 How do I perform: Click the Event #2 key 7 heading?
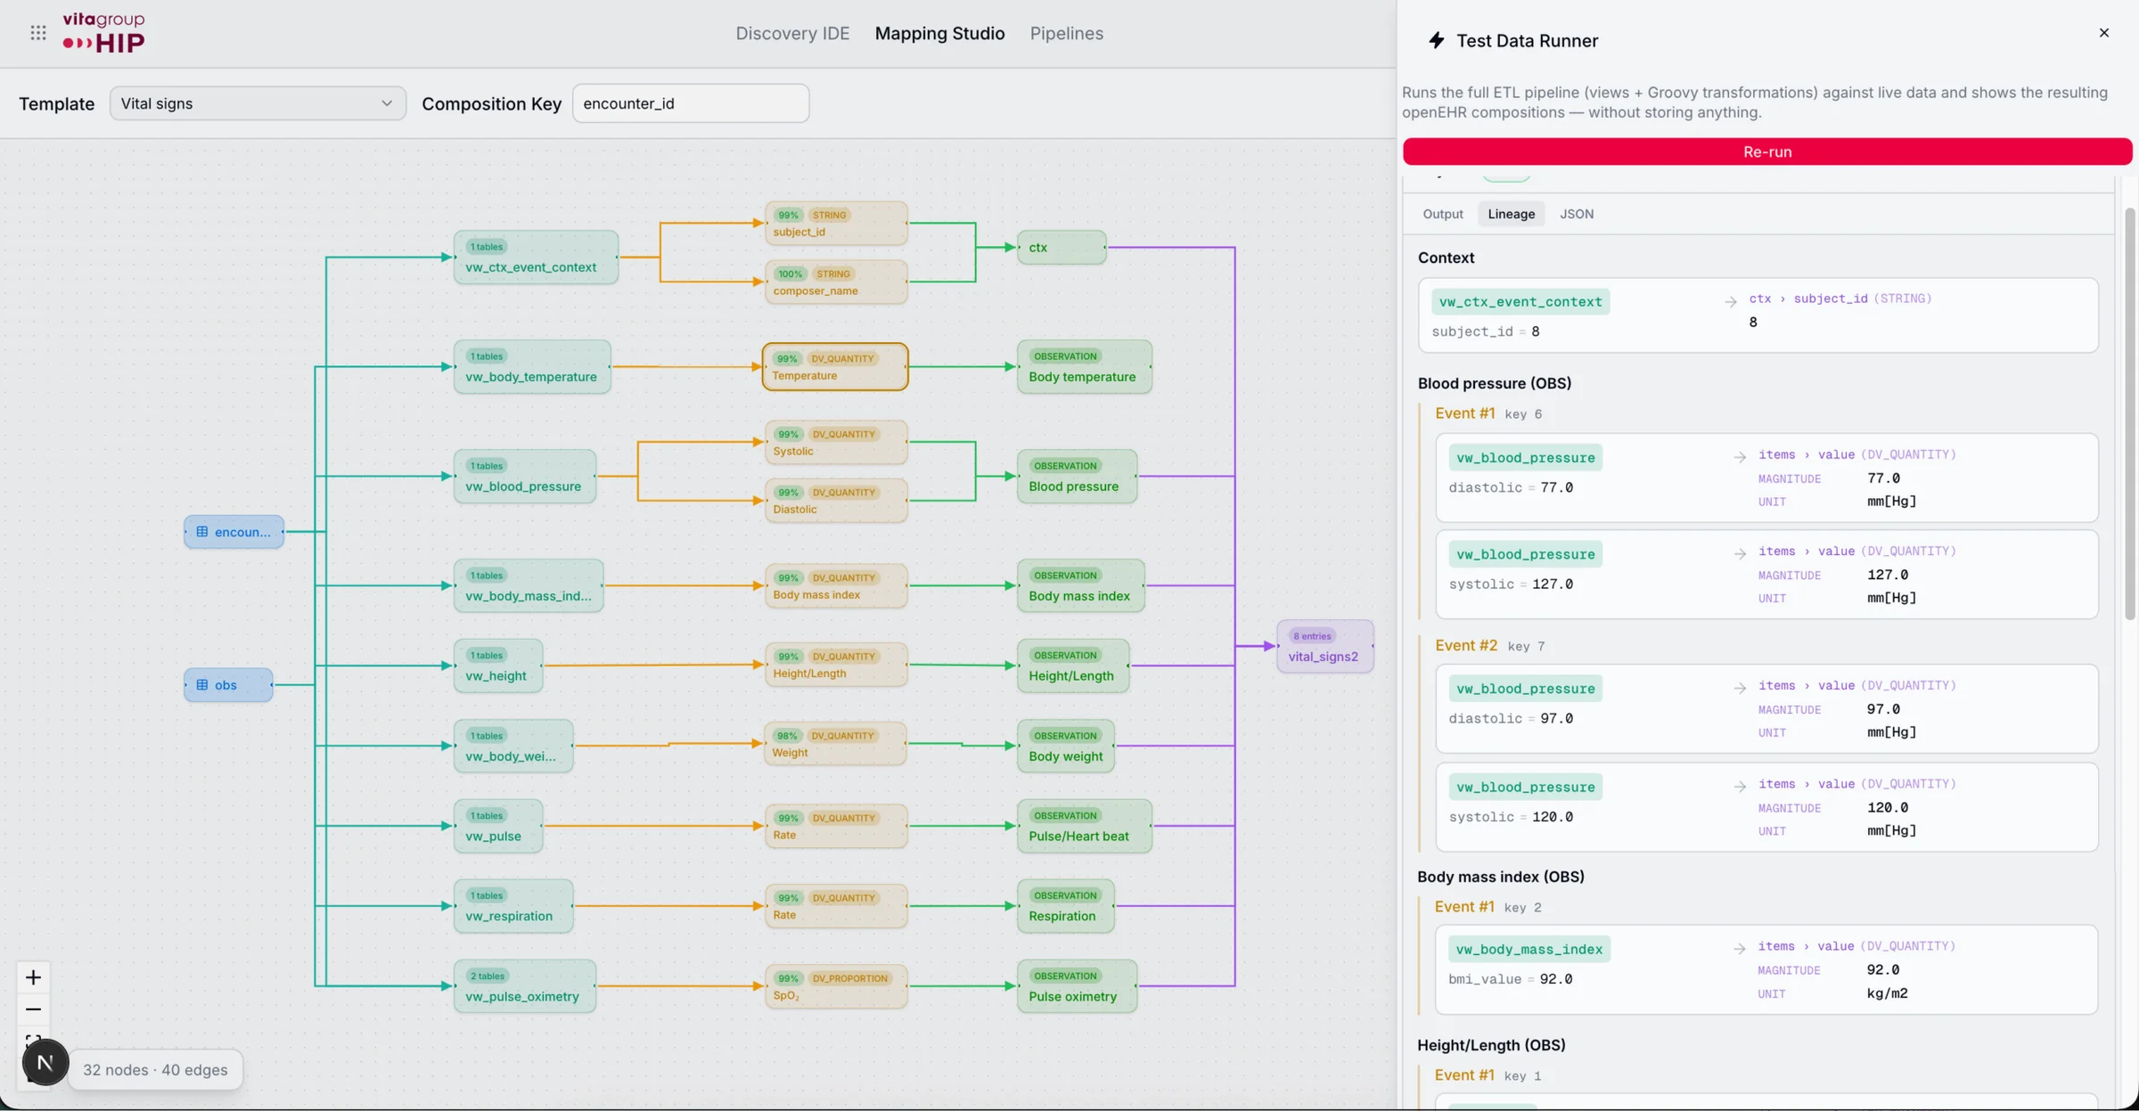(1489, 646)
